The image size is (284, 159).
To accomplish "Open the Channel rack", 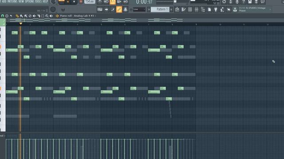I will point(190,9).
